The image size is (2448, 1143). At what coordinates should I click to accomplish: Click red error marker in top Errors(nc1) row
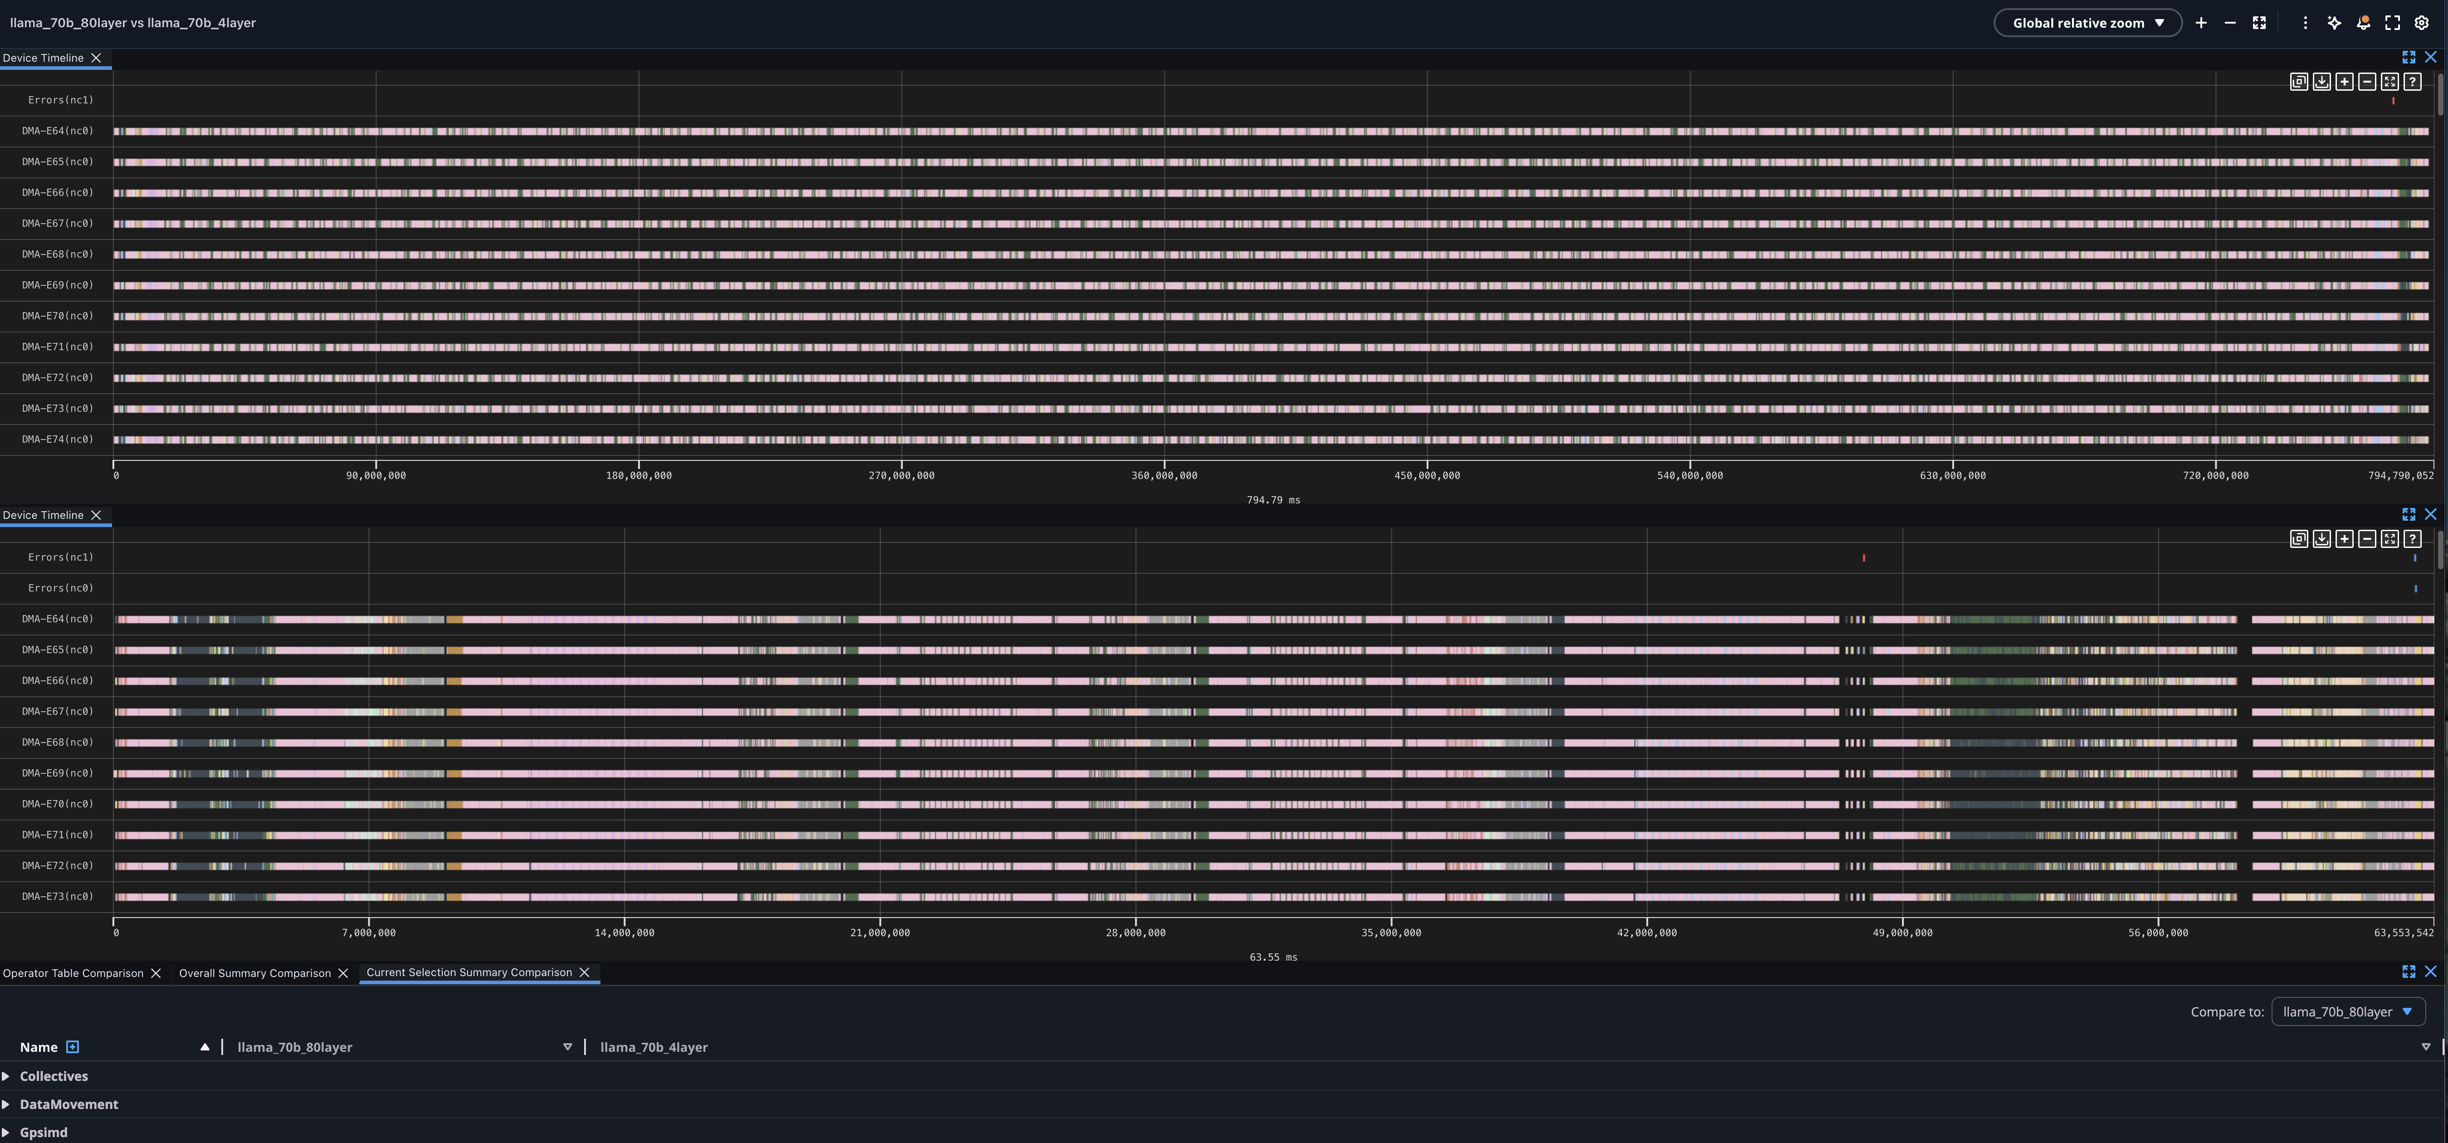click(x=2393, y=101)
